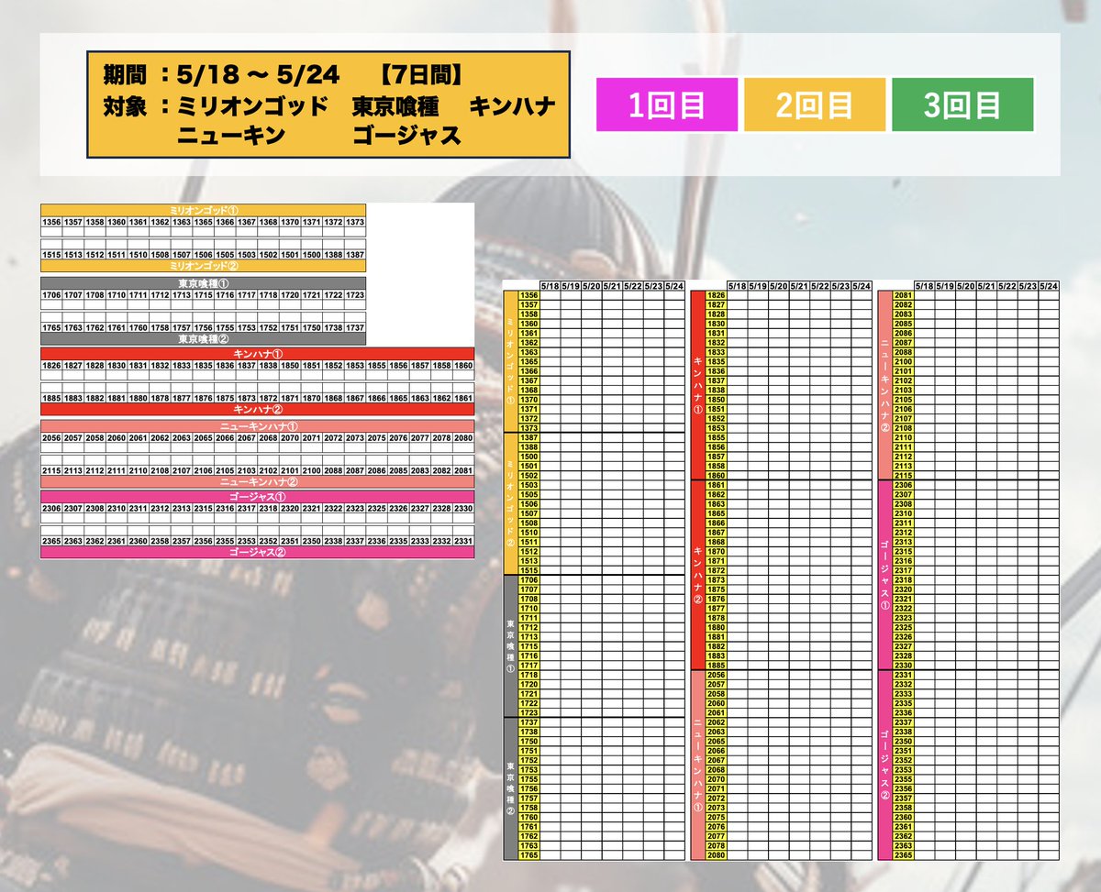Click 5/18 header above the ミリオンゴッド grid
1101x892 pixels.
550,285
